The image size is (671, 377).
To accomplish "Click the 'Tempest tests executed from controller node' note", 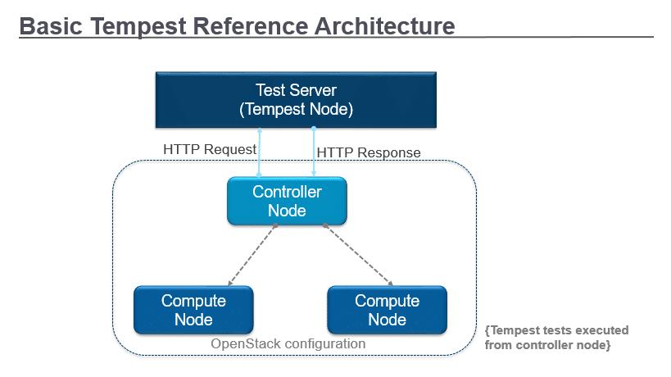I will coord(556,338).
